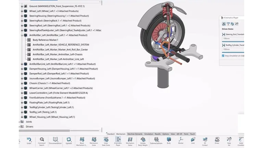
Task: Switch to the Standard tab
Action: pos(111,134)
